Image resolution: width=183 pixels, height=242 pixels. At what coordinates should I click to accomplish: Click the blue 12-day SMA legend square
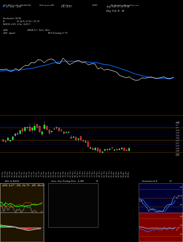coord(4,6)
